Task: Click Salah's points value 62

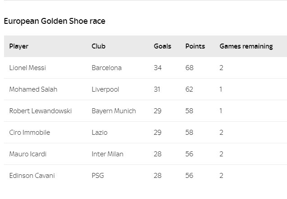Action: tap(189, 89)
